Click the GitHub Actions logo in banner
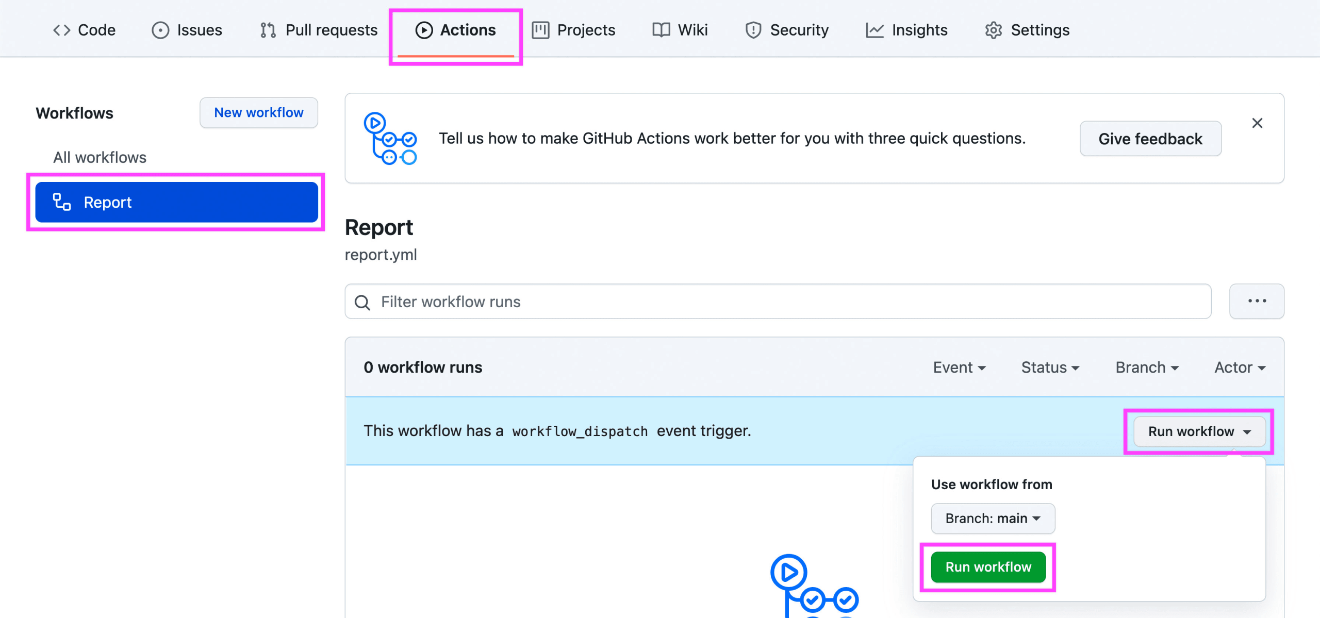The width and height of the screenshot is (1320, 618). [390, 139]
